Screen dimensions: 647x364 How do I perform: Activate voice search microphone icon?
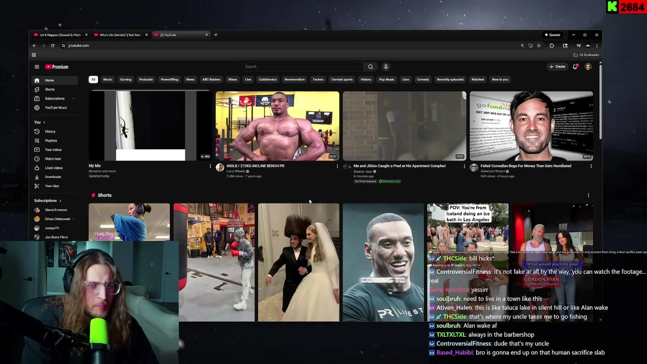pos(386,67)
